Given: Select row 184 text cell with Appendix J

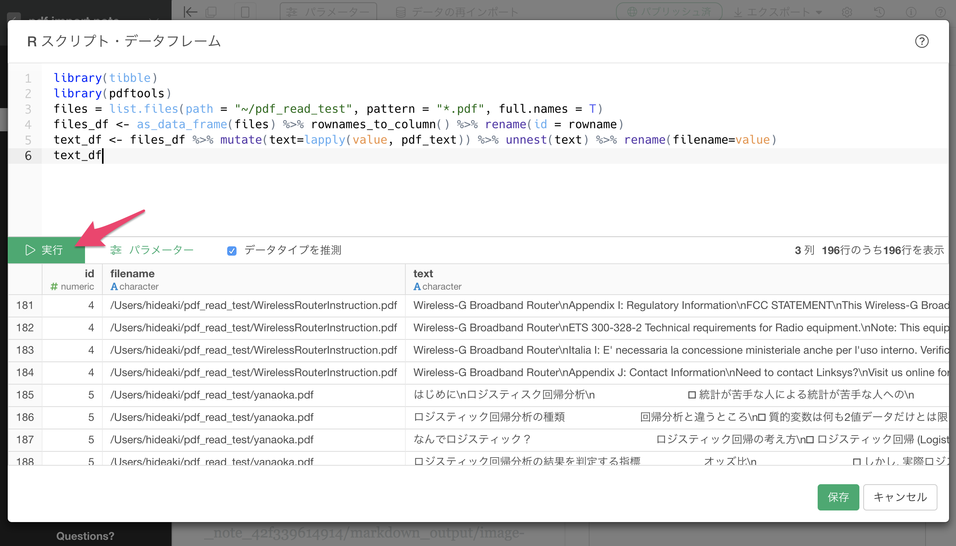Looking at the screenshot, I should pos(677,373).
